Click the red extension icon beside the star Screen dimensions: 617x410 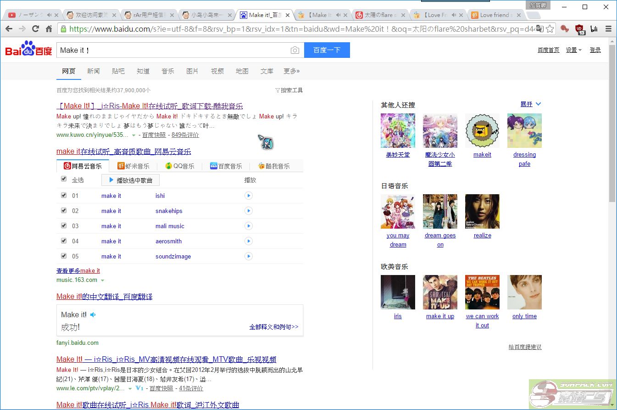click(565, 29)
